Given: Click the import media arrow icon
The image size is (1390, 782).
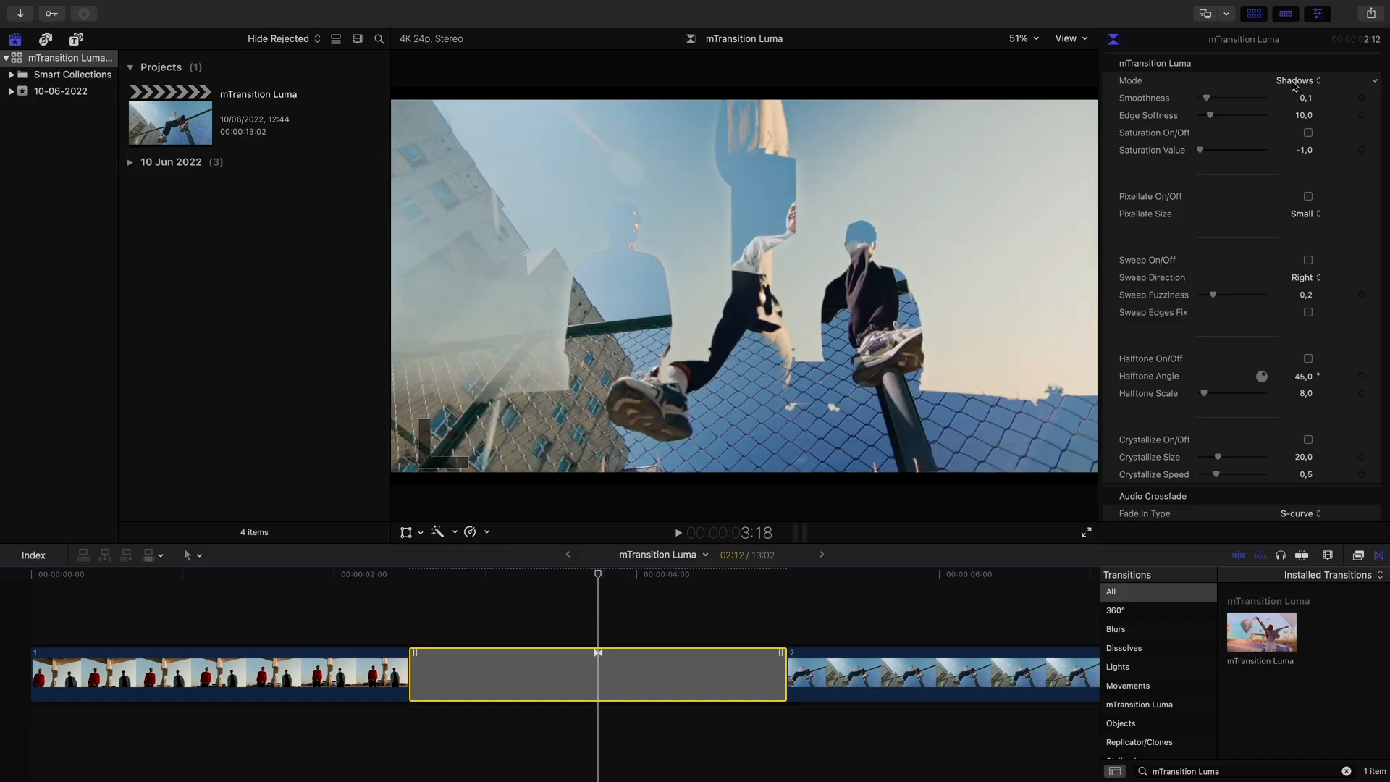Looking at the screenshot, I should pos(20,14).
